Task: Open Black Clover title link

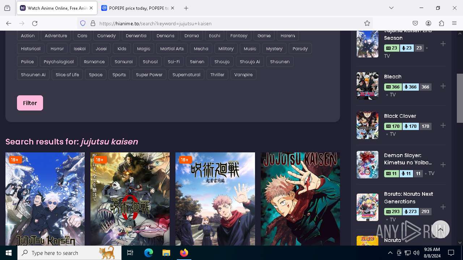Action: 400,116
